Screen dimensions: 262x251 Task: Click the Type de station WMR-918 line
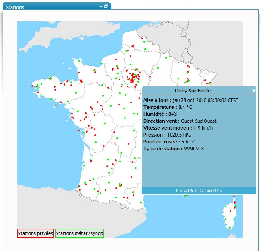(173, 149)
